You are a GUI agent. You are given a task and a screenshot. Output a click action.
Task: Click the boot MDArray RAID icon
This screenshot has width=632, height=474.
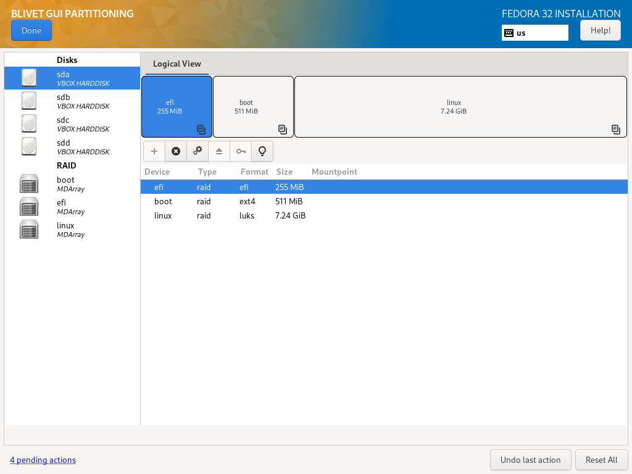(29, 184)
